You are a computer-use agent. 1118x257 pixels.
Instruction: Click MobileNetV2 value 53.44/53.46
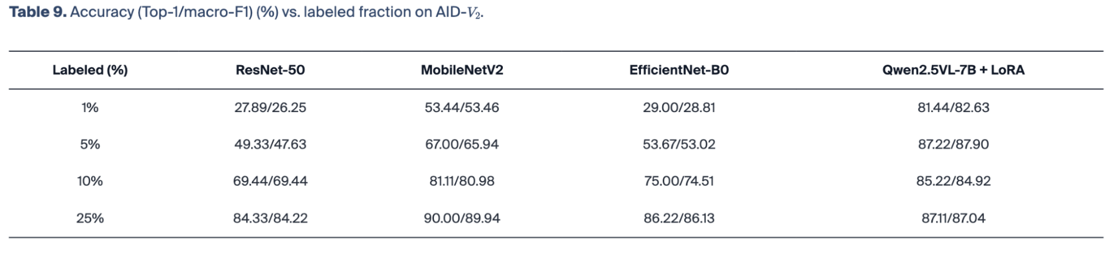(462, 108)
